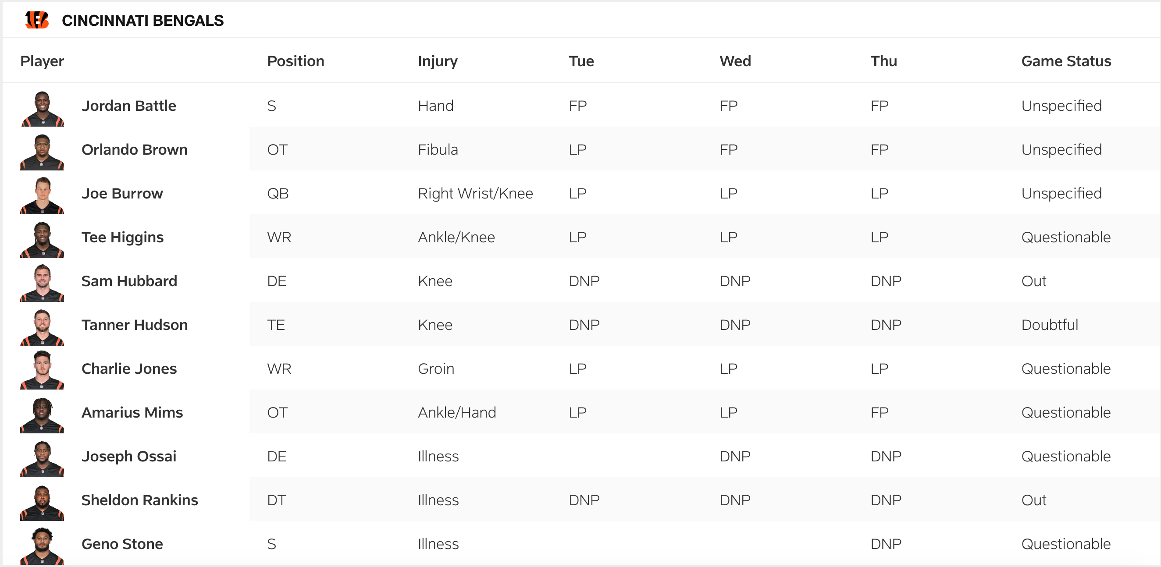Click Orlando Brown's headshot photo

pyautogui.click(x=42, y=152)
